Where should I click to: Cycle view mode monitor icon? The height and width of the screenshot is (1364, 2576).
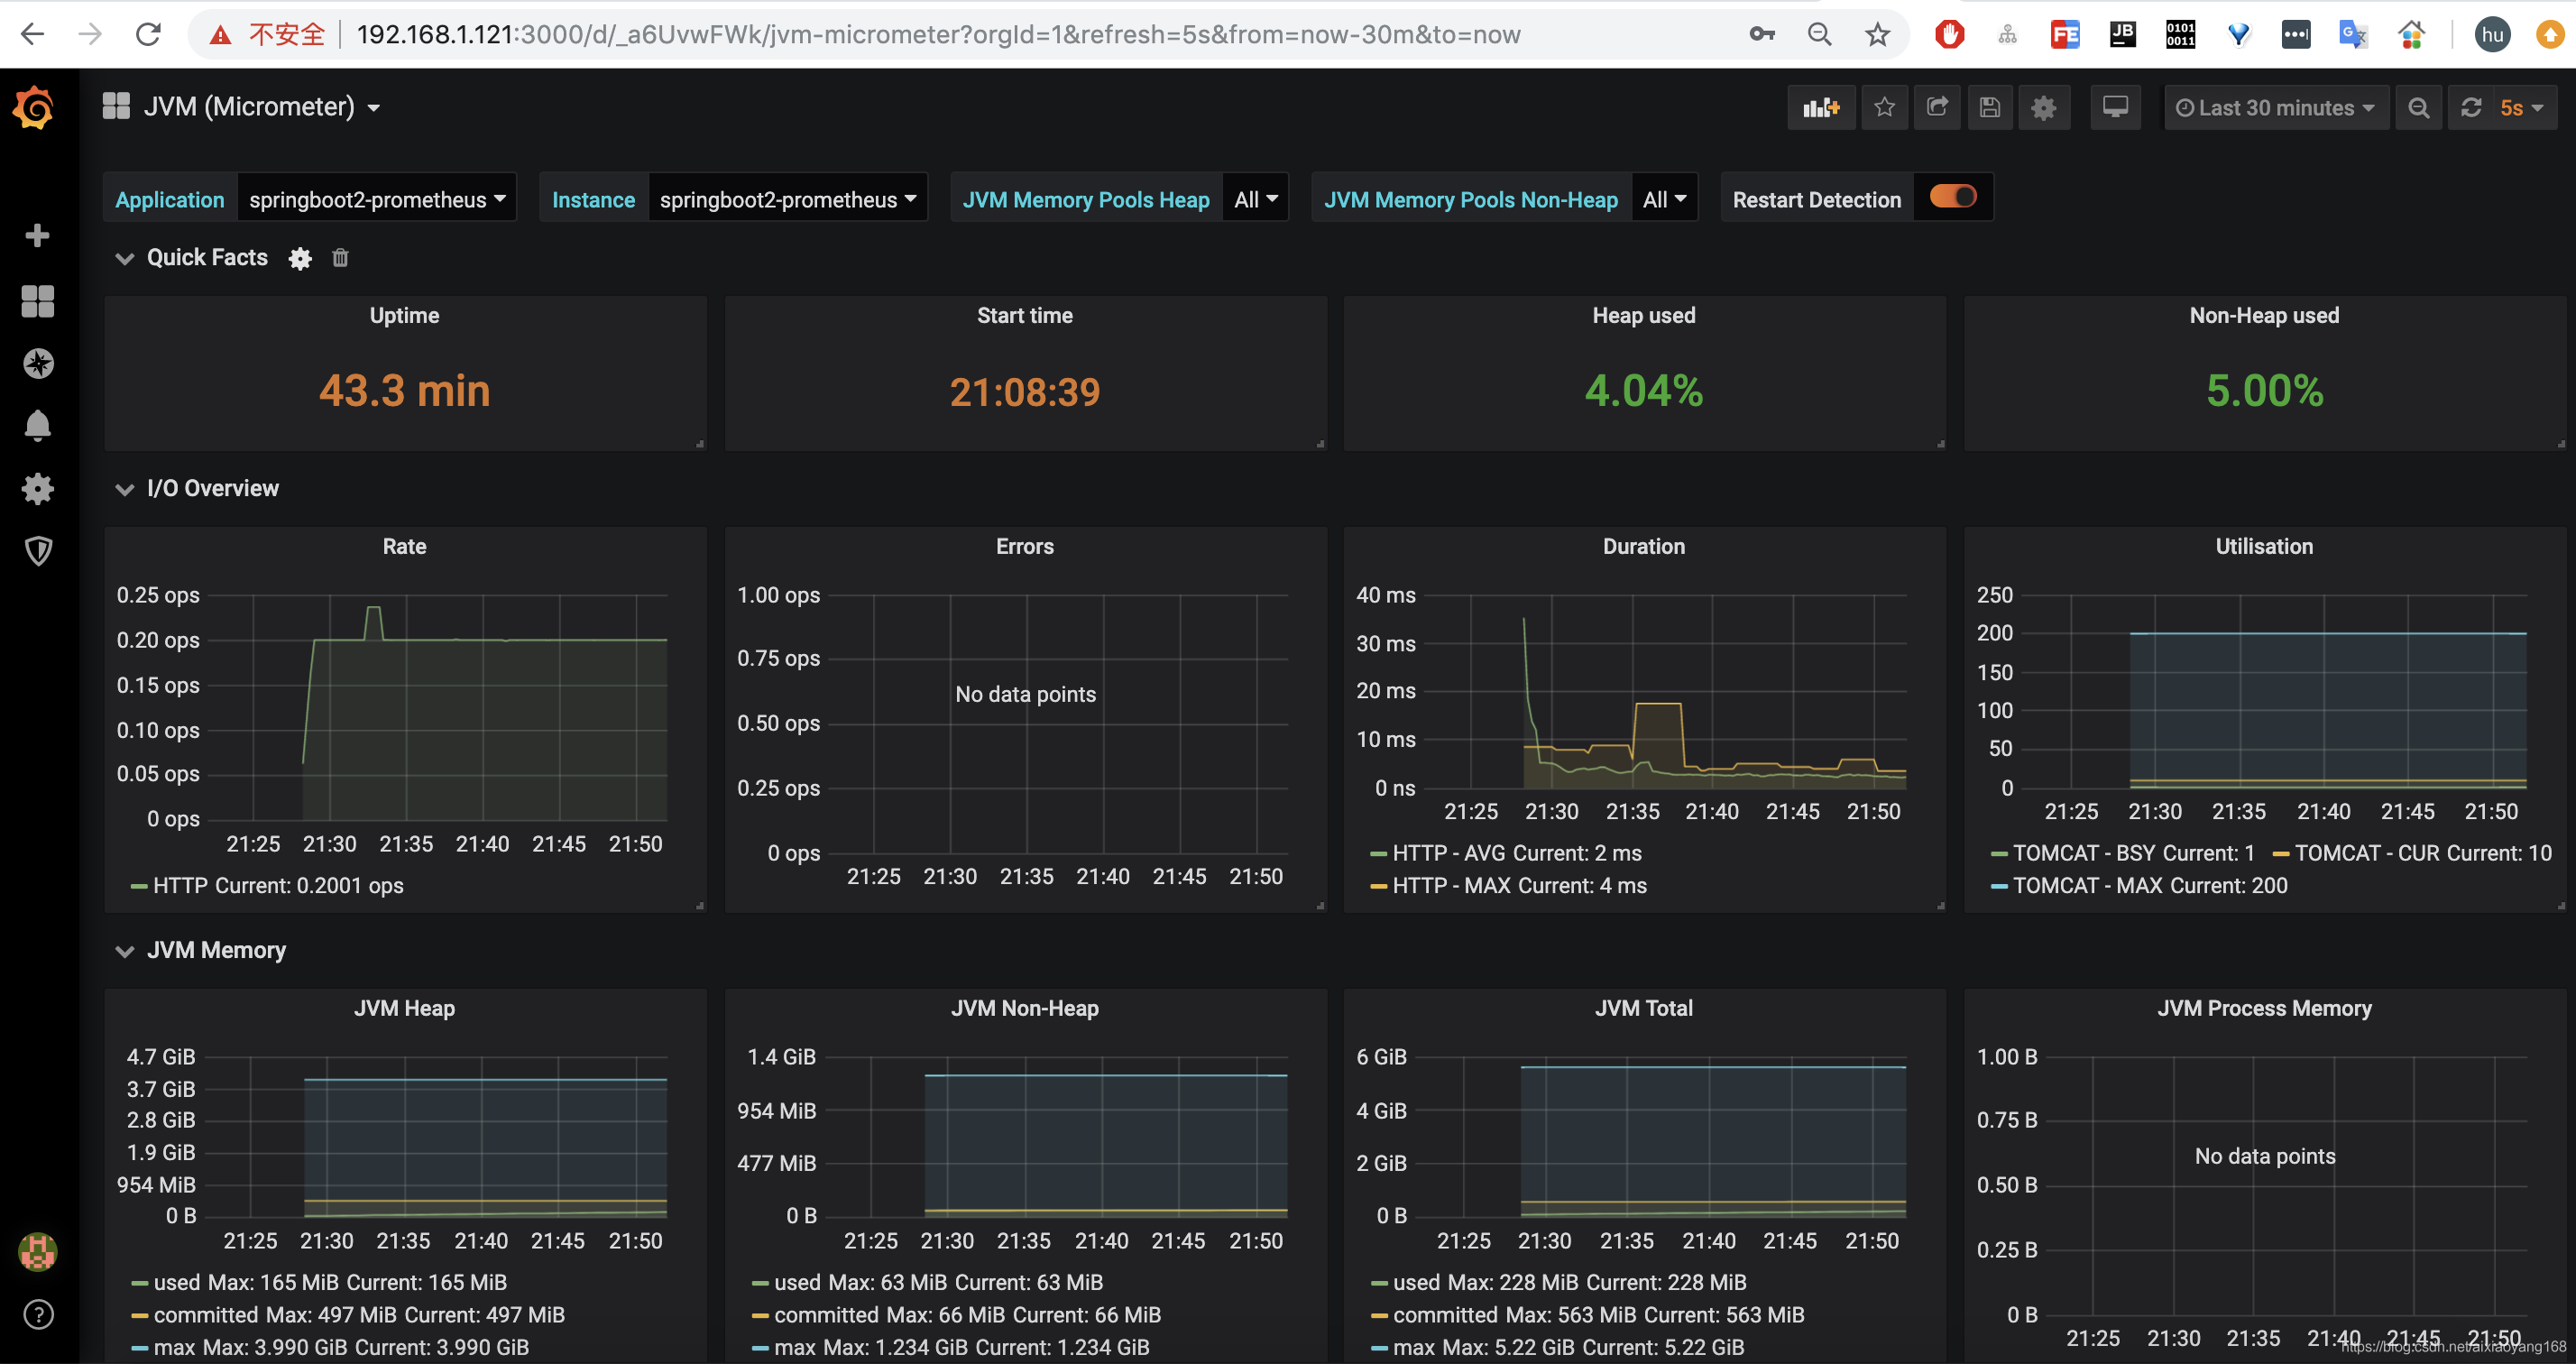pos(2115,107)
